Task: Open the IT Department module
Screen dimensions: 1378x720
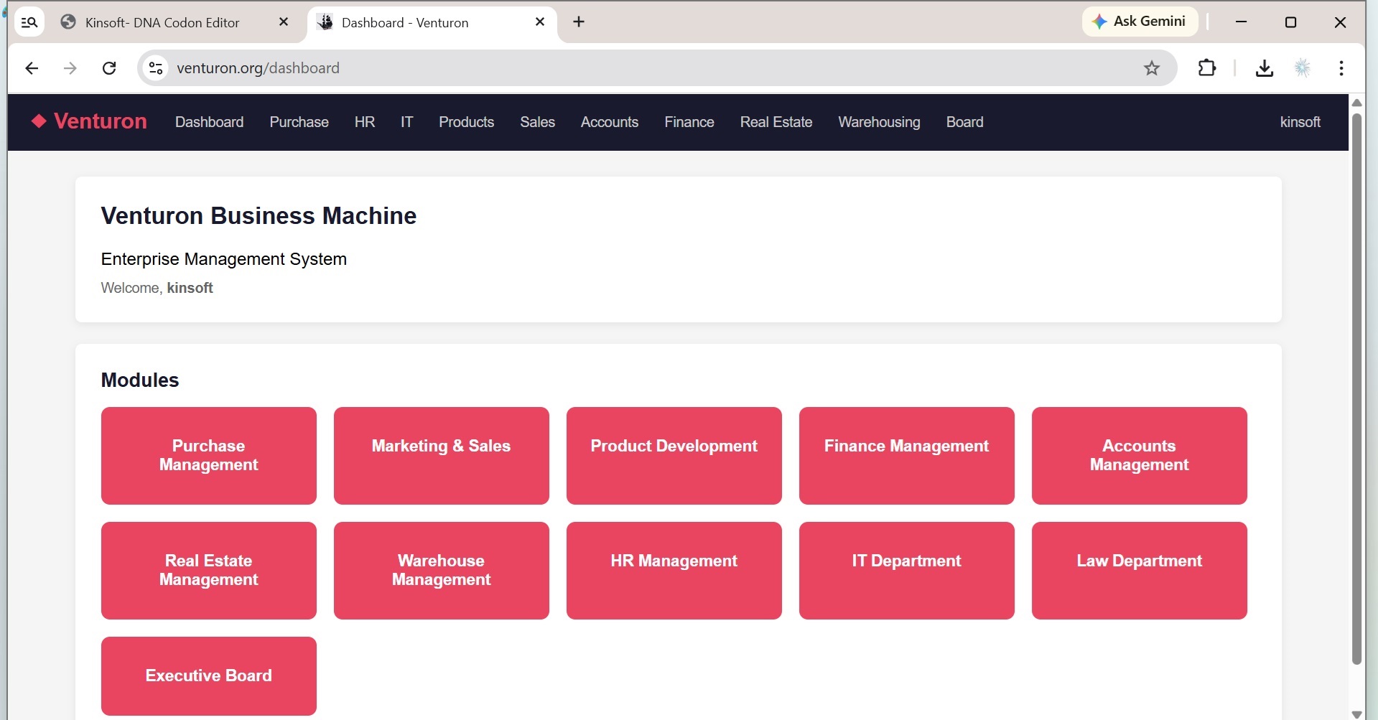Action: pyautogui.click(x=907, y=571)
